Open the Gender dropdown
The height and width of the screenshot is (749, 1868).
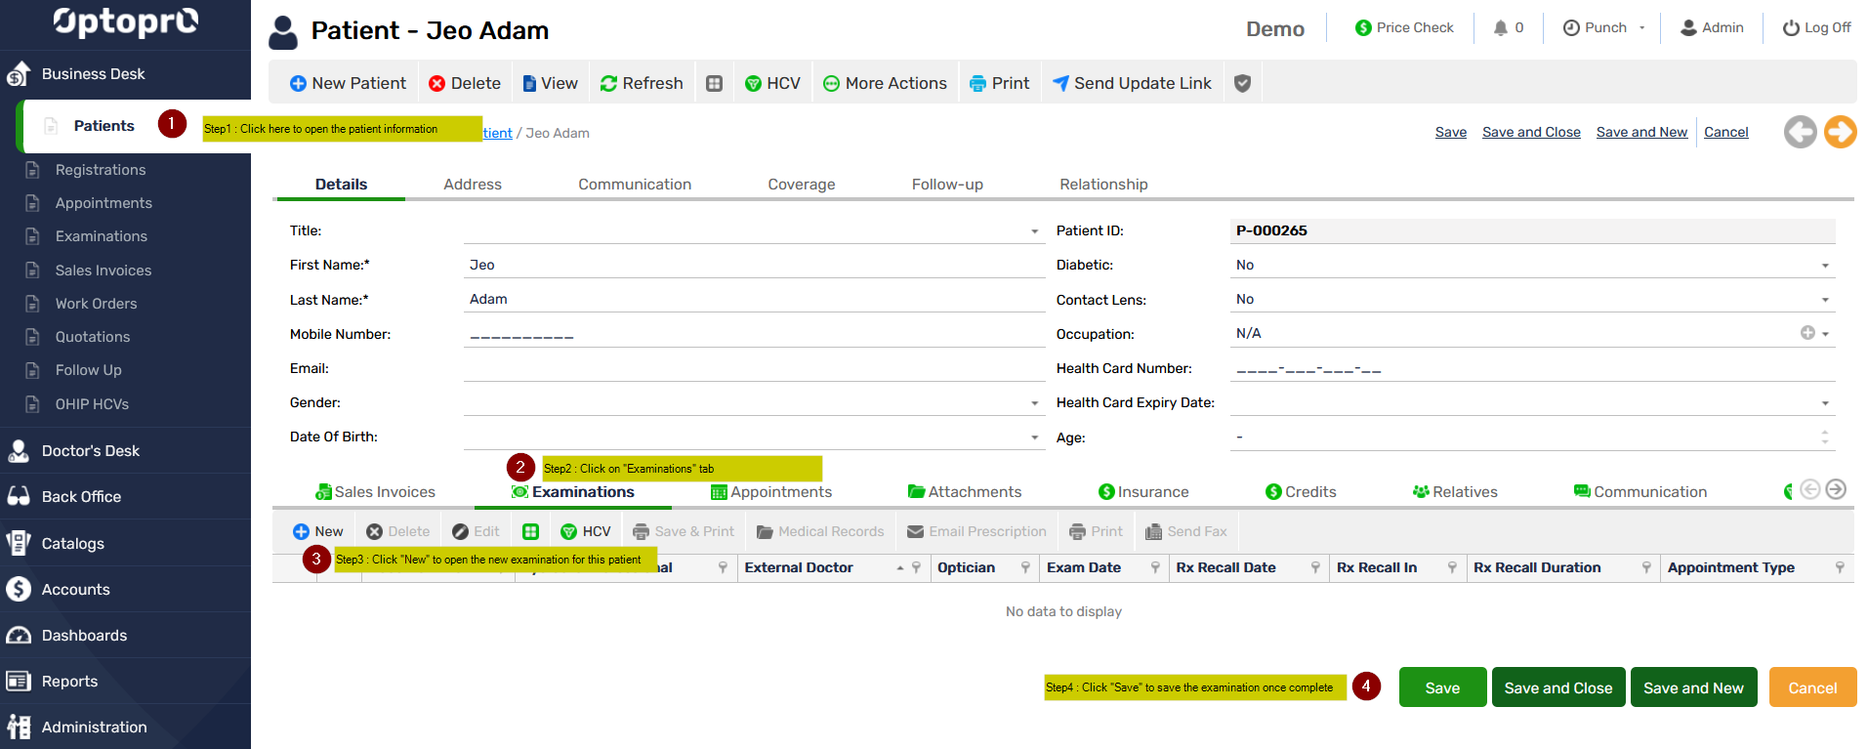[x=1034, y=403]
